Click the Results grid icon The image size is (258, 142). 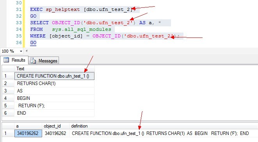[x=6, y=60]
